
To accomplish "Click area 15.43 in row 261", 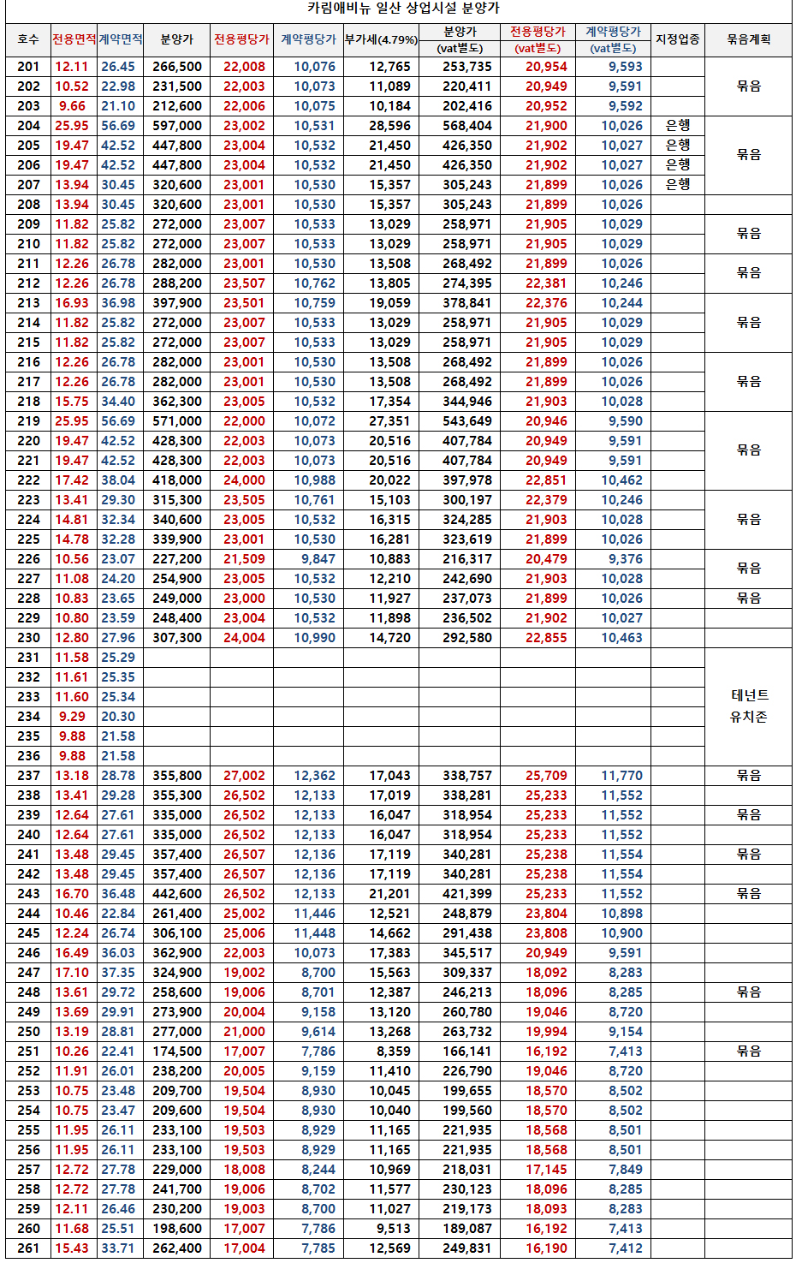I will point(72,1248).
